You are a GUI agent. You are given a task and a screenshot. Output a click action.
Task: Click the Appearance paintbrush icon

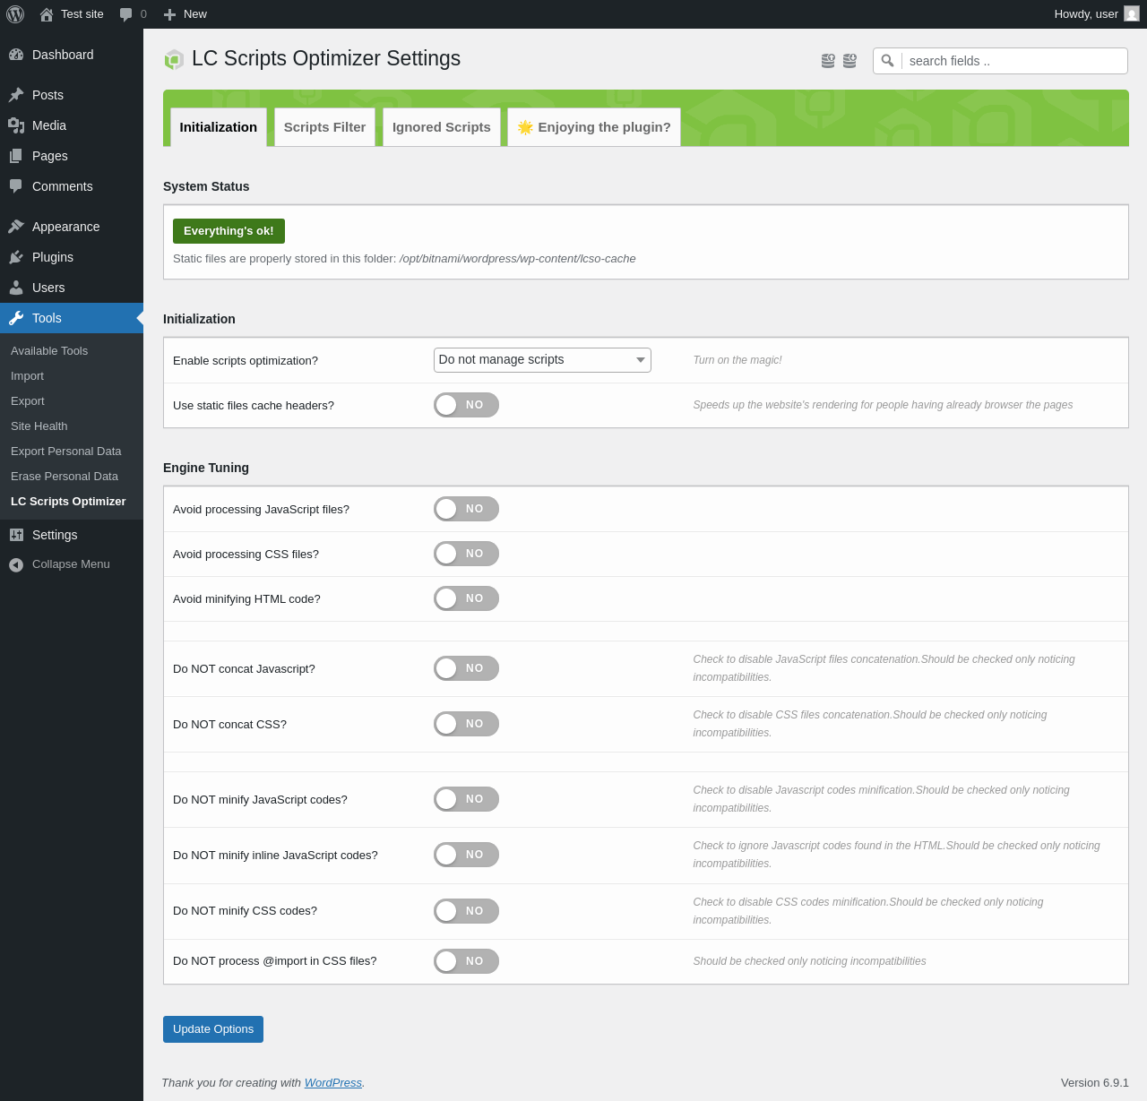coord(16,227)
